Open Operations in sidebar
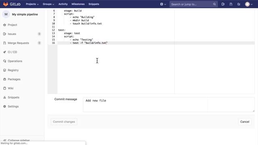 tap(15, 61)
